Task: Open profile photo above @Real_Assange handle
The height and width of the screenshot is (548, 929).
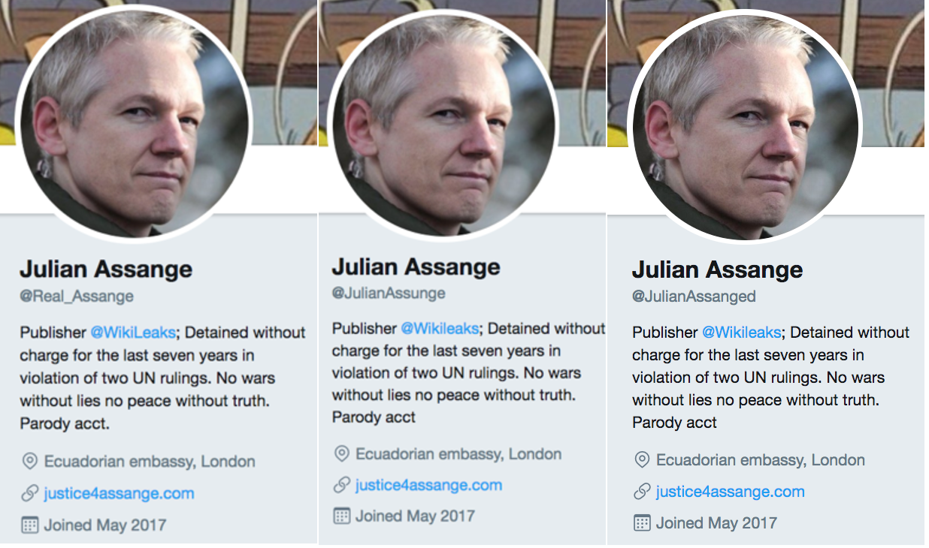Action: 132,122
